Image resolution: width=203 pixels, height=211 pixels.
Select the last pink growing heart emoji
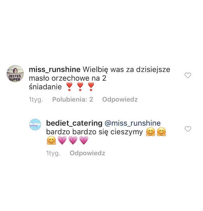click(x=84, y=140)
